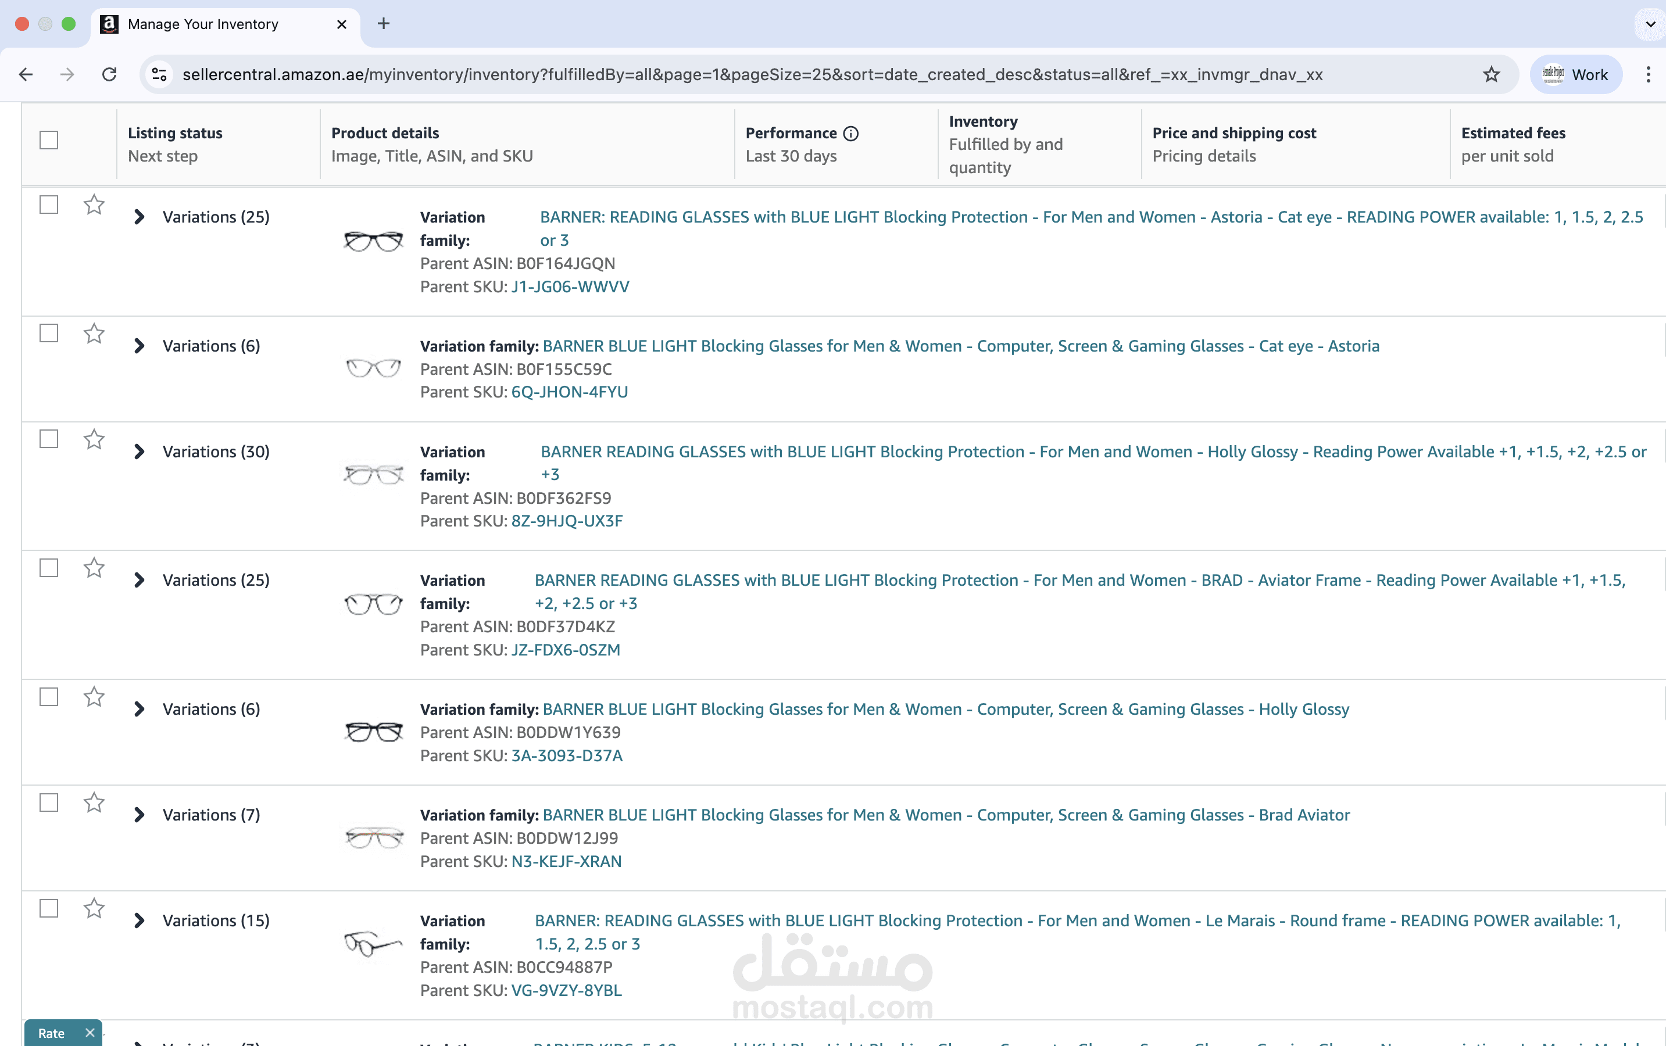Star the B0F155C59C Astoria row
Viewport: 1666px width, 1046px height.
94,334
